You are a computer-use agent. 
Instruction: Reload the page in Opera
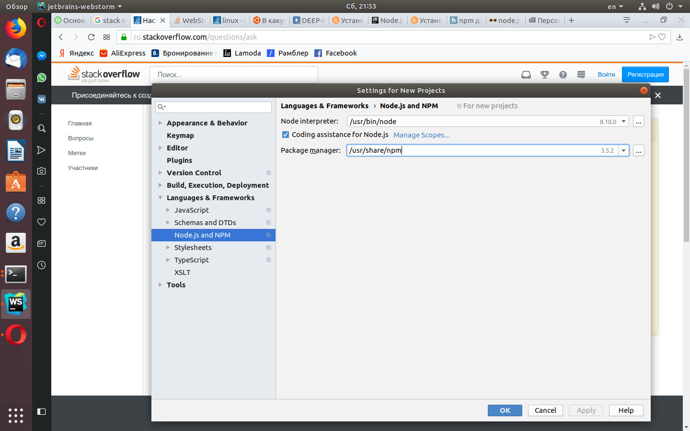pos(91,37)
